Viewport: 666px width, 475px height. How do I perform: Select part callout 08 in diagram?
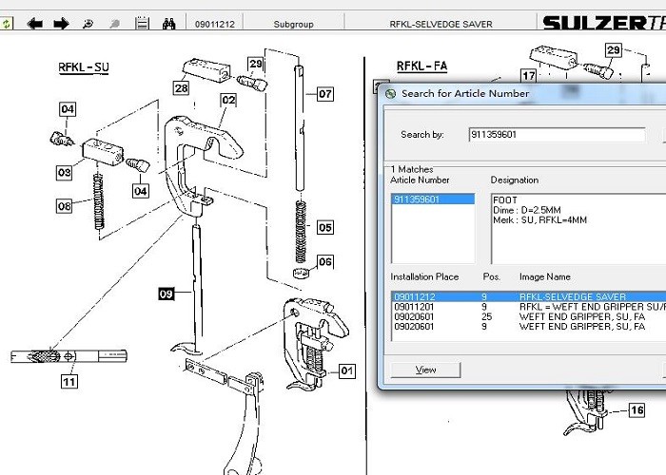tap(64, 206)
